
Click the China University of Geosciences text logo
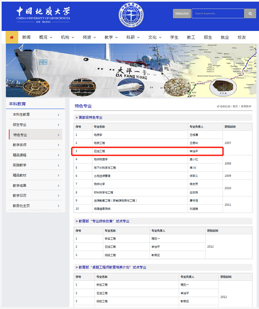[x=43, y=14]
